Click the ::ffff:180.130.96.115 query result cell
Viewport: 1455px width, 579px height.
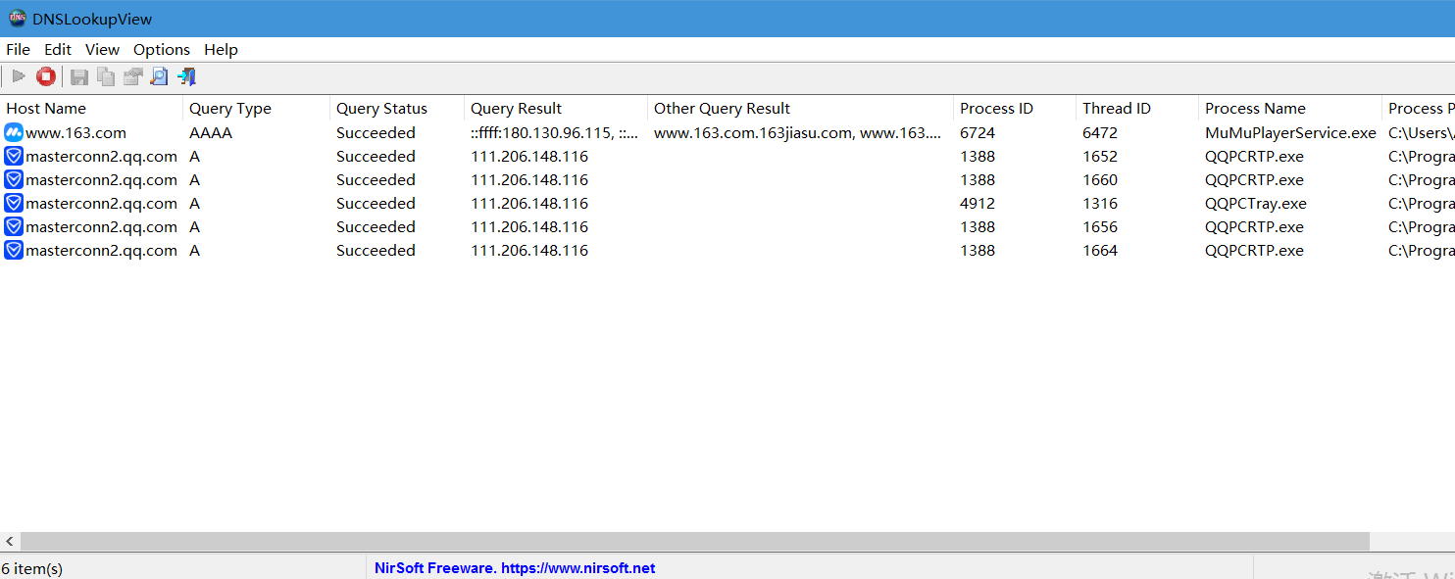click(555, 132)
